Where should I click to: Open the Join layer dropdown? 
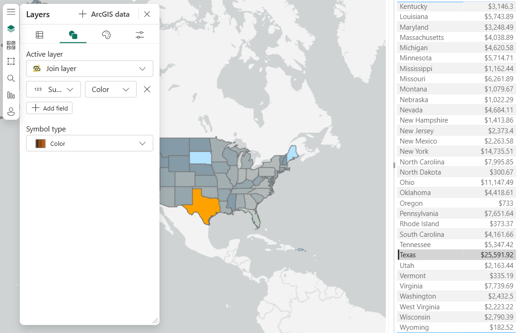pos(90,68)
